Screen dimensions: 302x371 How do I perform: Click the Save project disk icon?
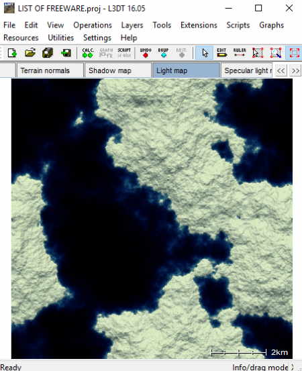pyautogui.click(x=66, y=52)
